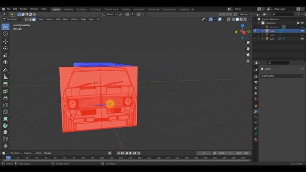The height and width of the screenshot is (172, 306).
Task: Switch to the Modeling workspace tab
Action: pyautogui.click(x=68, y=10)
